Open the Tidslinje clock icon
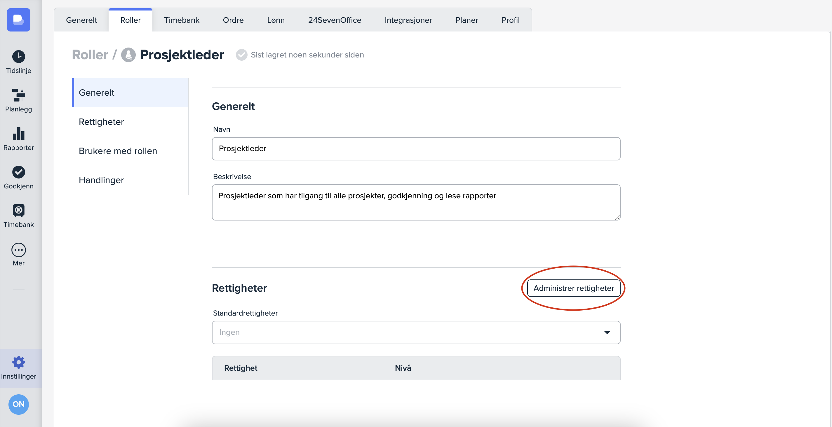This screenshot has height=427, width=832. (18, 57)
